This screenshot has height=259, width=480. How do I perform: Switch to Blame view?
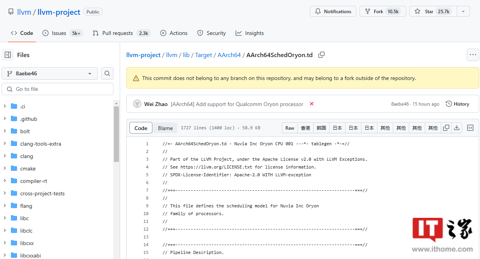(165, 128)
